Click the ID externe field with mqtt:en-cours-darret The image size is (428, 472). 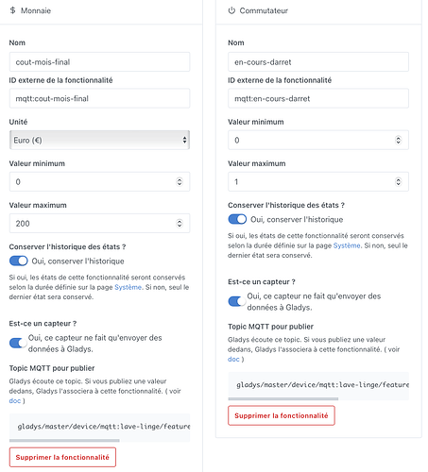click(x=318, y=98)
